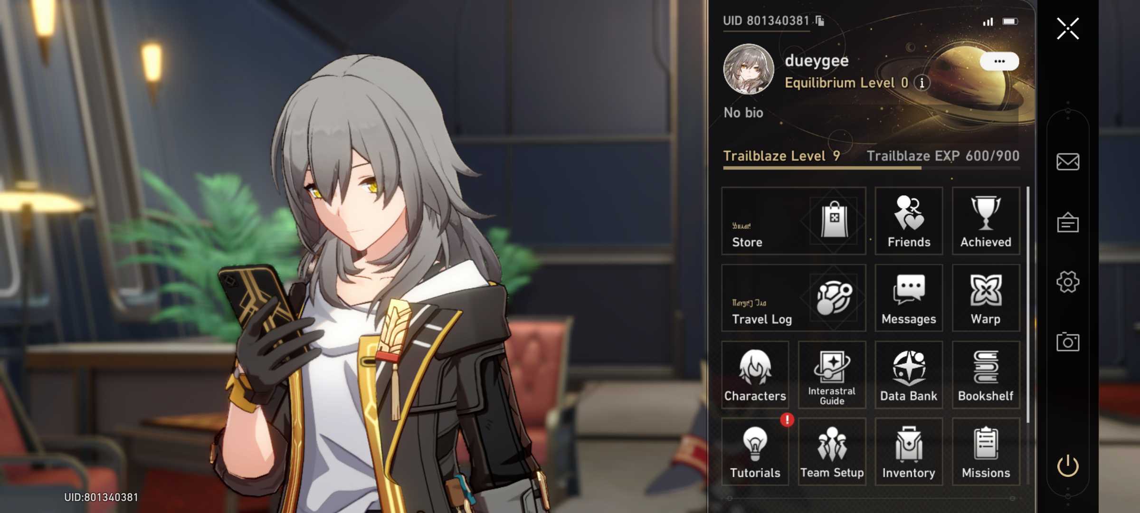Open the Store shopping bag tile
Screen dimensions: 1140x513
point(794,221)
